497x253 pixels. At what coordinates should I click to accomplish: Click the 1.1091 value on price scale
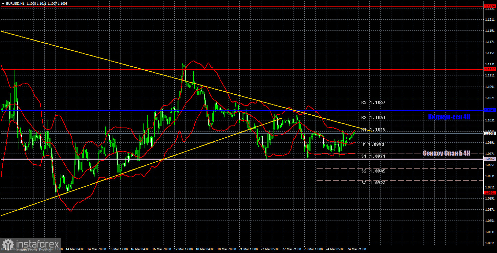pos(490,87)
